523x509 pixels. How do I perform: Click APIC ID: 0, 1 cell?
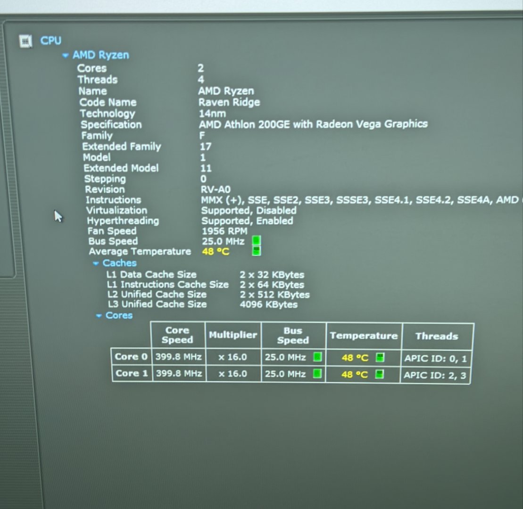pyautogui.click(x=435, y=359)
